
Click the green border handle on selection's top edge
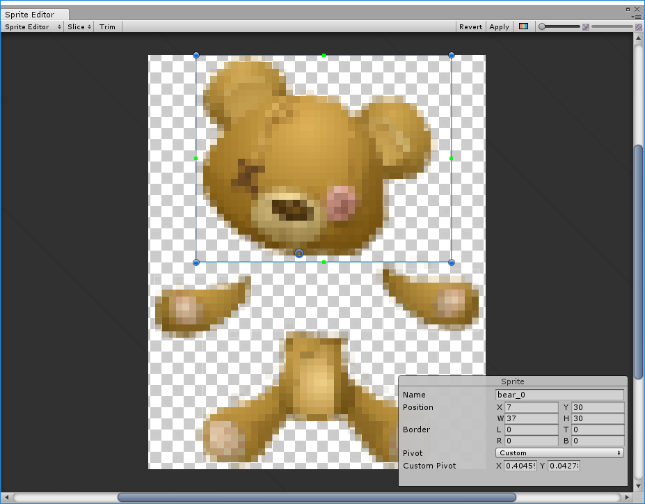324,55
